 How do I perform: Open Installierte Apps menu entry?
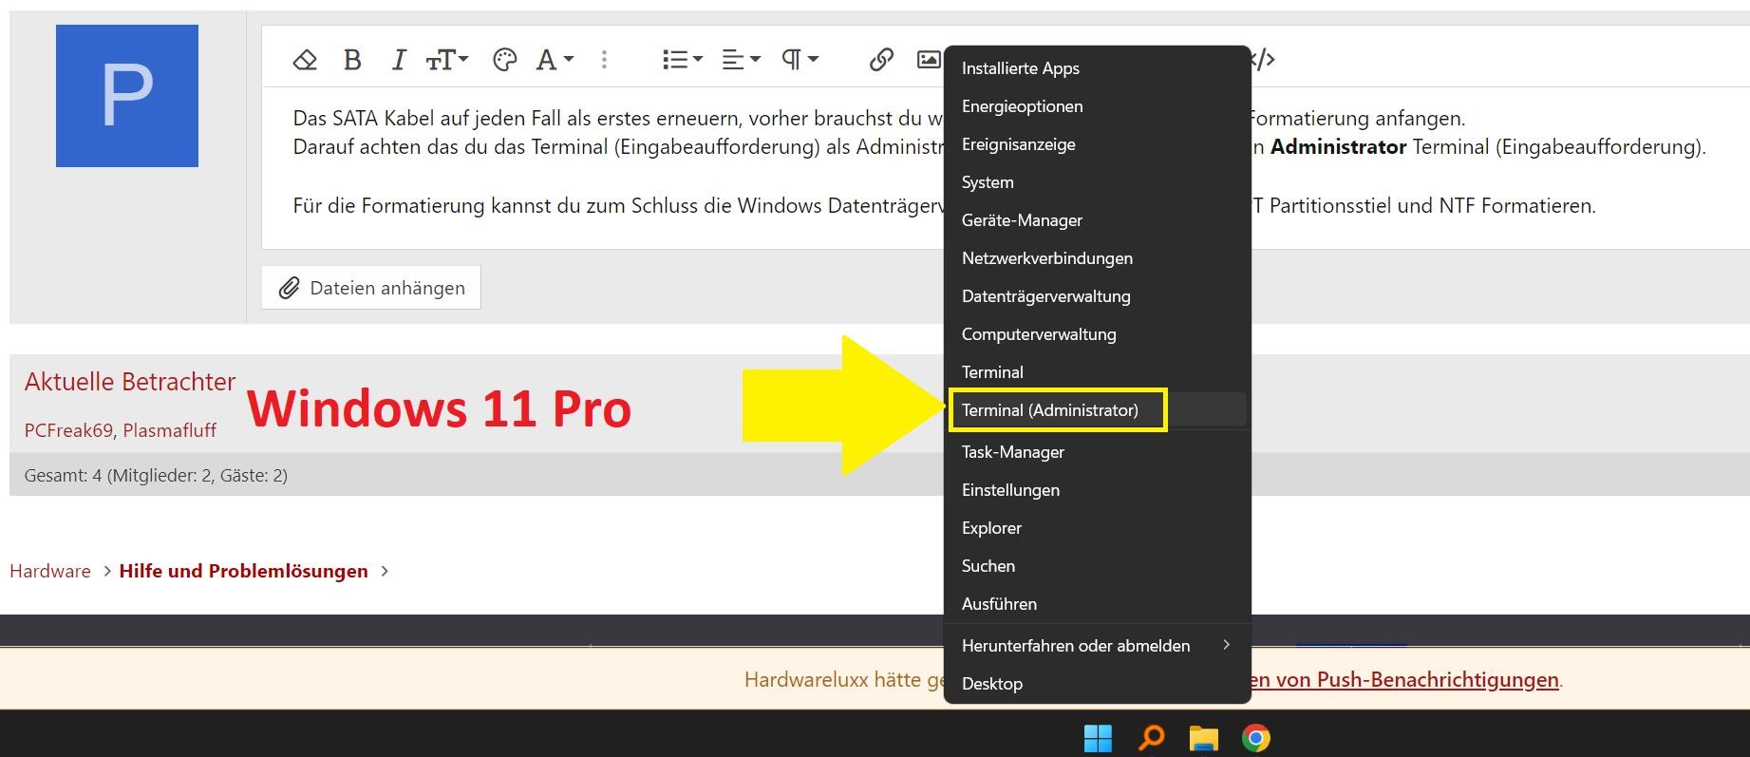(x=1097, y=68)
